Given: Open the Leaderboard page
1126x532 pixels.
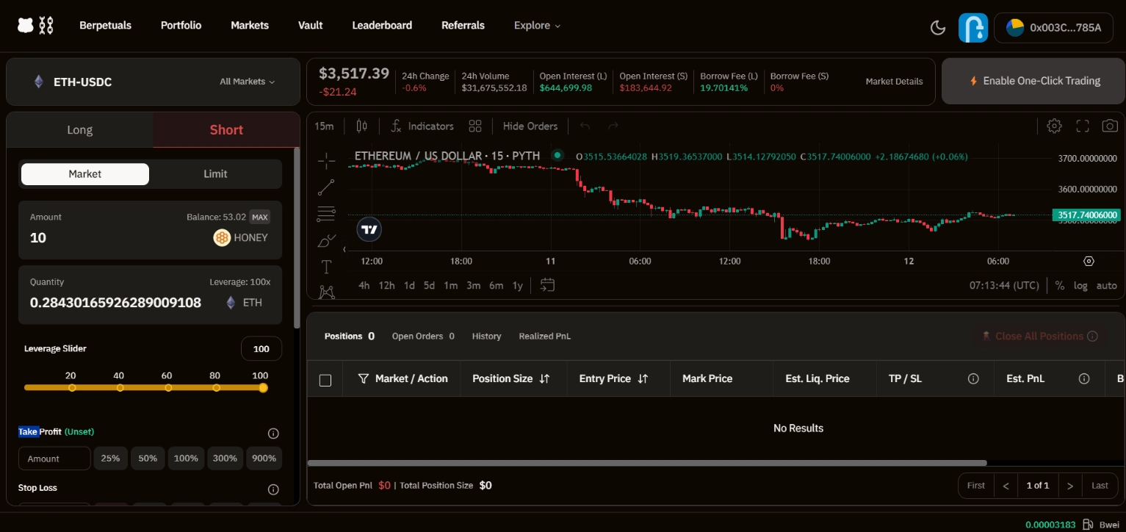Looking at the screenshot, I should pyautogui.click(x=382, y=26).
